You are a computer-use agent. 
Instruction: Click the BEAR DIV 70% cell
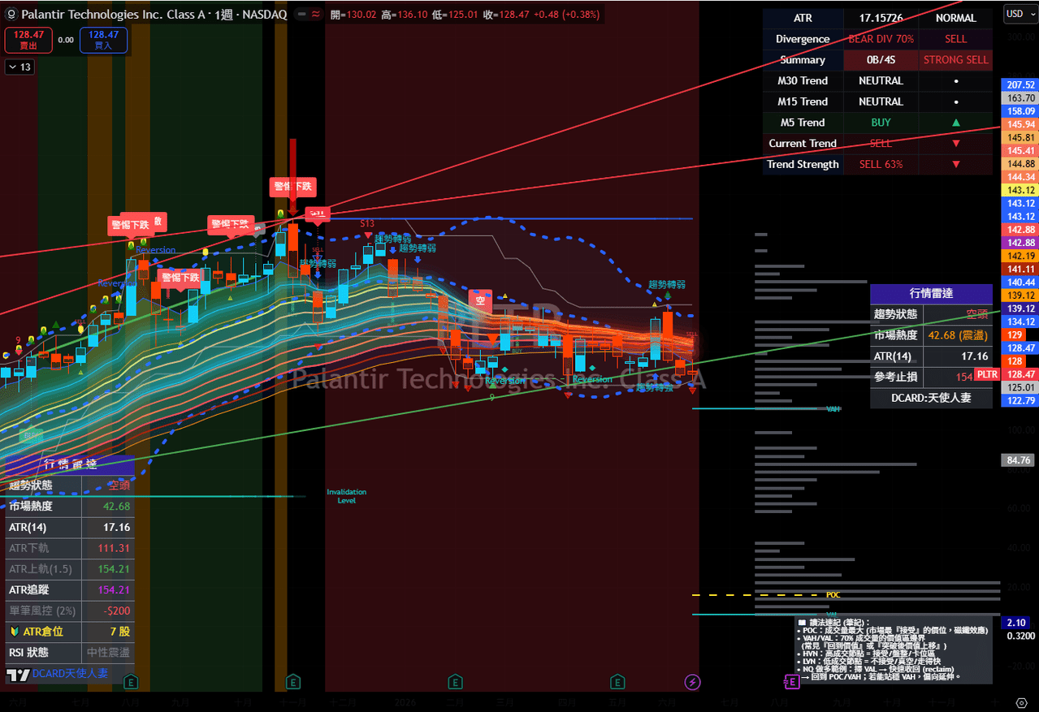(881, 39)
